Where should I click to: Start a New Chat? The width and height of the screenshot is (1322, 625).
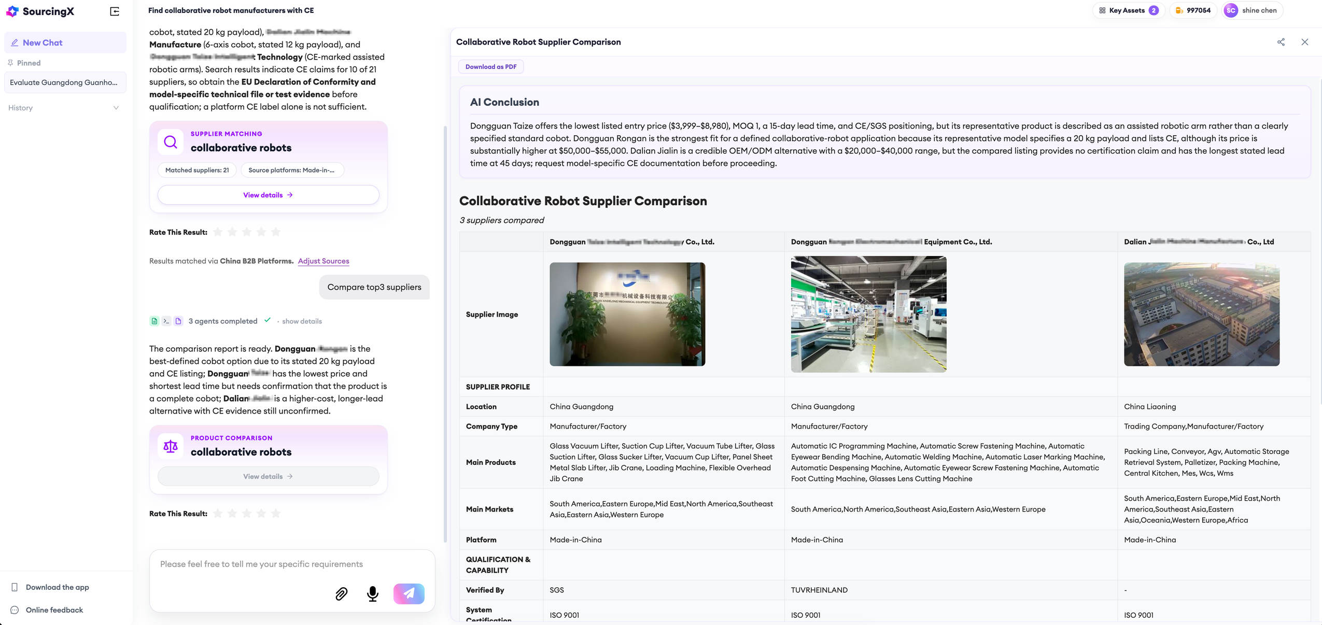tap(65, 42)
